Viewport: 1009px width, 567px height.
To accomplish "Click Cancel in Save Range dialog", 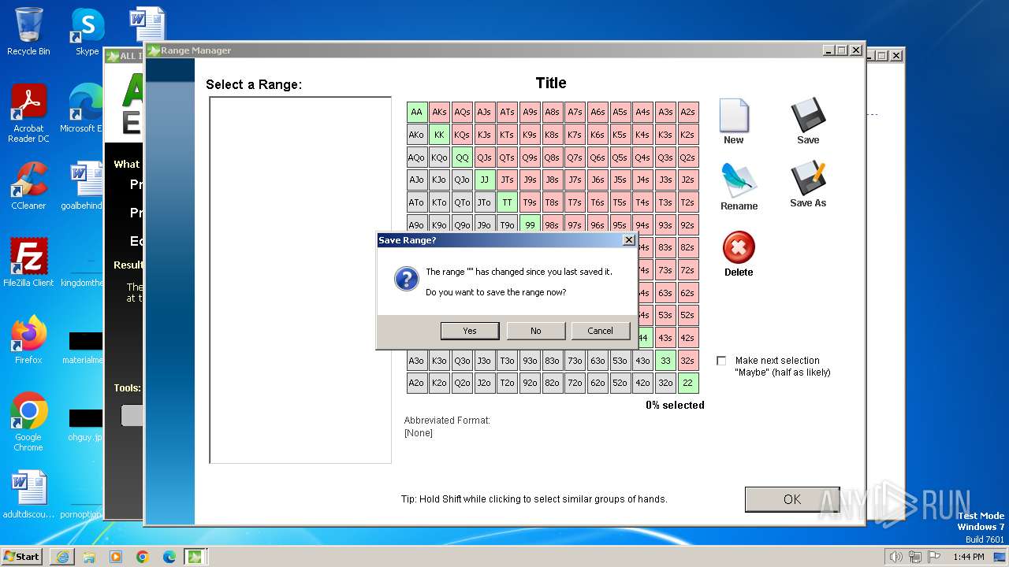I will pos(600,331).
